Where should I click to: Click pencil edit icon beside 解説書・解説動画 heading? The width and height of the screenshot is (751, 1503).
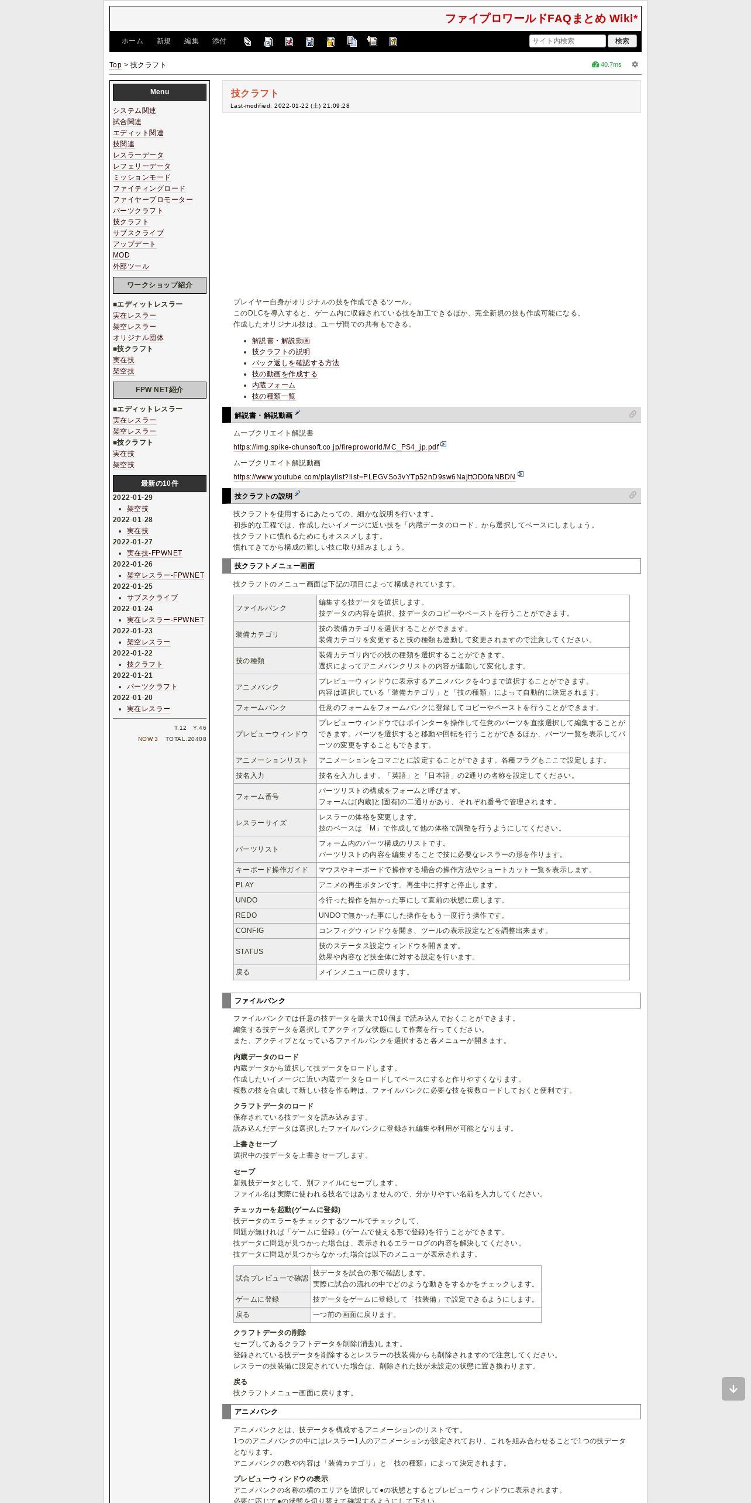297,413
